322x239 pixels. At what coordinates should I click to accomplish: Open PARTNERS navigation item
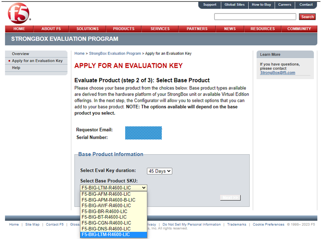197,29
